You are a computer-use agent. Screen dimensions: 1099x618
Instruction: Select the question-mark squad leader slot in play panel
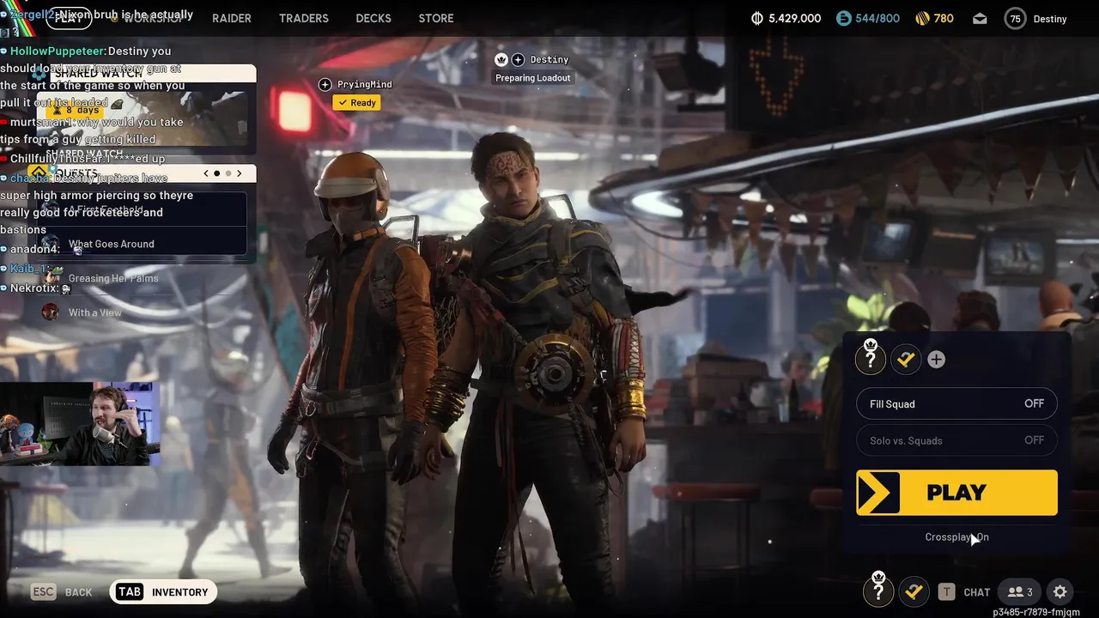click(871, 360)
